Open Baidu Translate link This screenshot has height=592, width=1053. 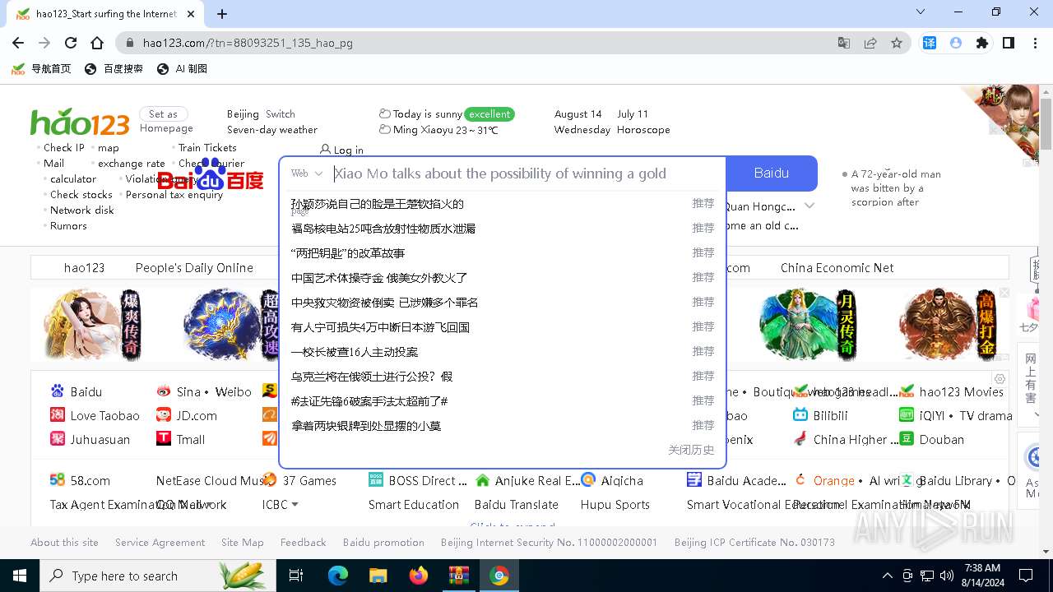click(516, 504)
